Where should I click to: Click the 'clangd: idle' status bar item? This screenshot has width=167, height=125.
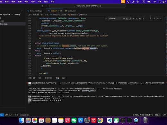pos(25,115)
